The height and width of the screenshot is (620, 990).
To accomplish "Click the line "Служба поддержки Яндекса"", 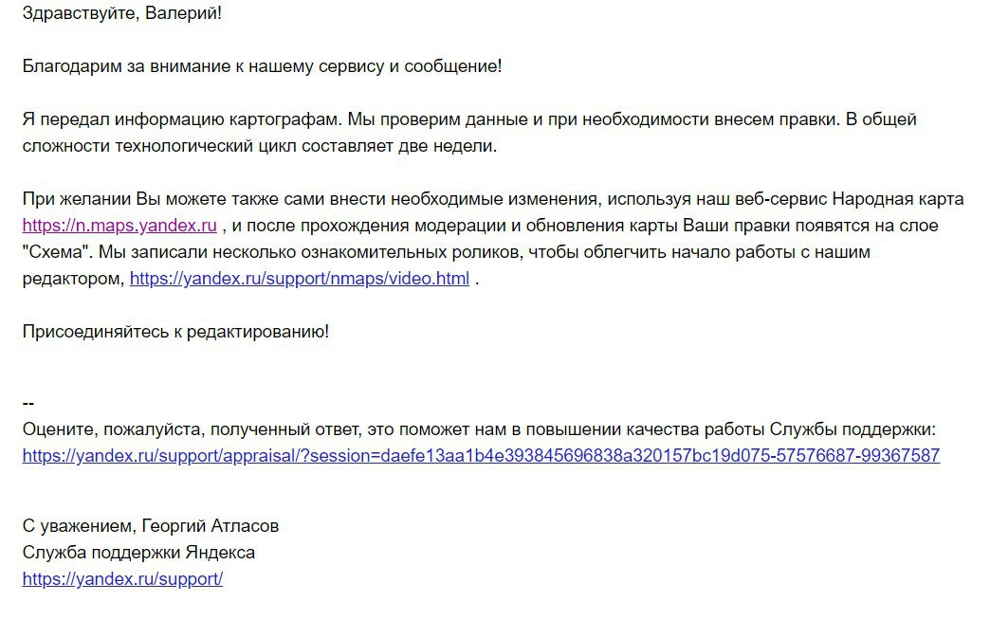I will tap(138, 552).
